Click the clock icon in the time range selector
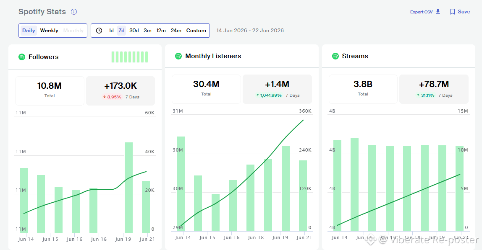This screenshot has width=482, height=250. pos(99,31)
